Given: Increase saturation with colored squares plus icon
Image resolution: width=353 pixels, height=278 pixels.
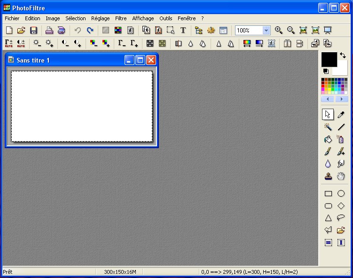Looking at the screenshot, I should (106, 43).
